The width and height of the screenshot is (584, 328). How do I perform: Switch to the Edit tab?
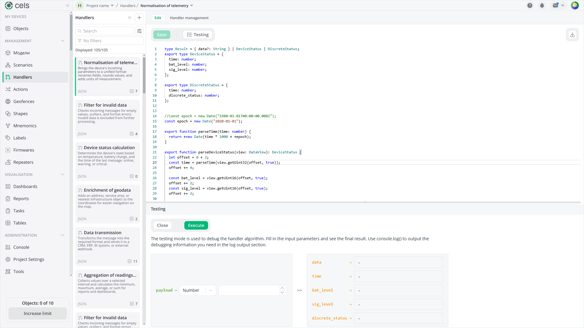tap(158, 18)
